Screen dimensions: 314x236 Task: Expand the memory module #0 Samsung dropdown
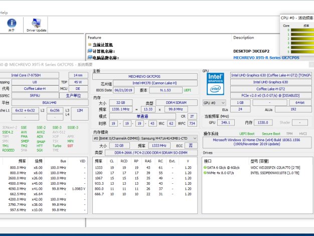pyautogui.click(x=145, y=139)
